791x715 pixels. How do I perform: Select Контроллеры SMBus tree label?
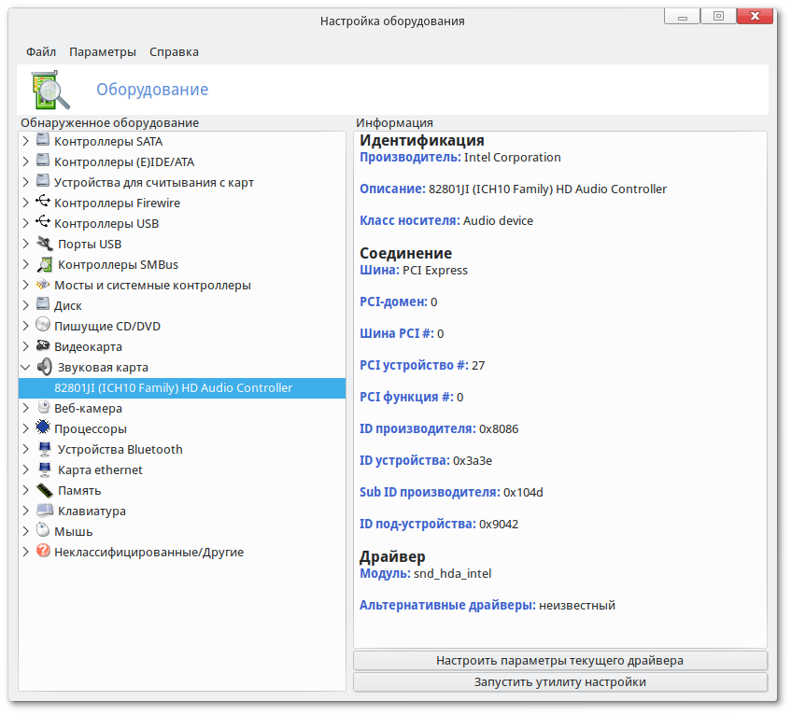[x=118, y=265]
